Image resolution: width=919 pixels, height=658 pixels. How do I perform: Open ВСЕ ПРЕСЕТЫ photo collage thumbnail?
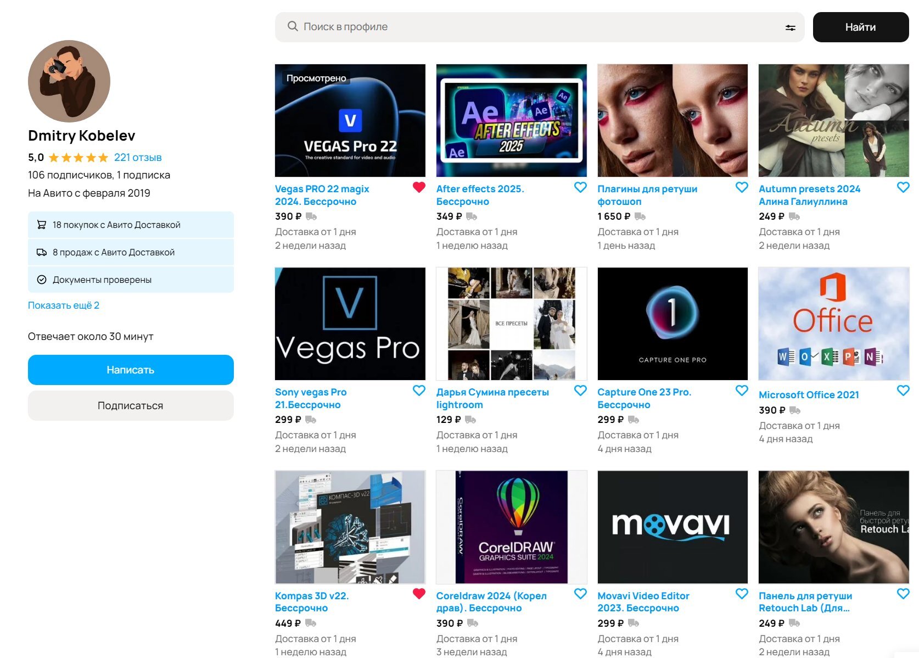coord(512,324)
